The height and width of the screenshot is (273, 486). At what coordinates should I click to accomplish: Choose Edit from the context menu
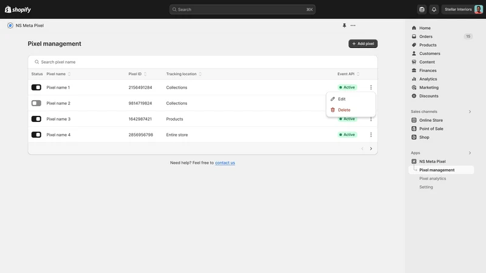pos(351,99)
